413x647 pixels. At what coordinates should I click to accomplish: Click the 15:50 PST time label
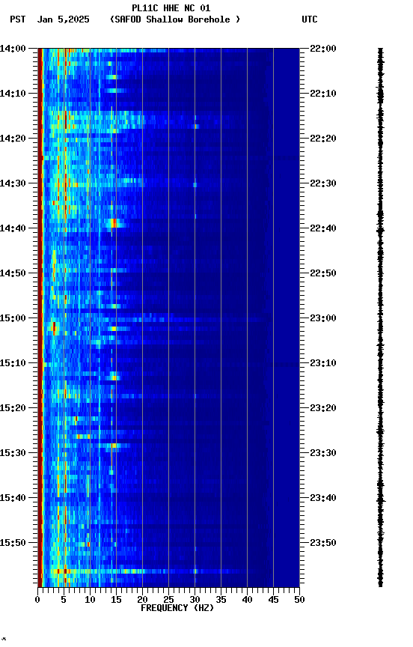(x=13, y=543)
